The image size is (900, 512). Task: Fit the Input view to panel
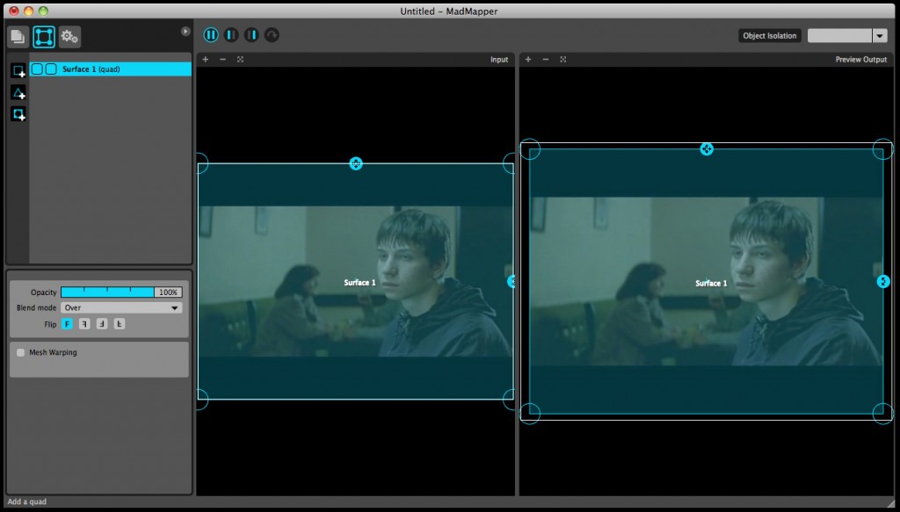pos(241,59)
